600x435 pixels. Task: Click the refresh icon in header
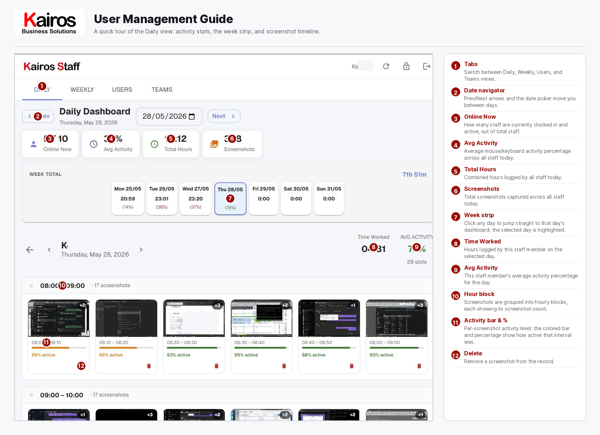386,66
